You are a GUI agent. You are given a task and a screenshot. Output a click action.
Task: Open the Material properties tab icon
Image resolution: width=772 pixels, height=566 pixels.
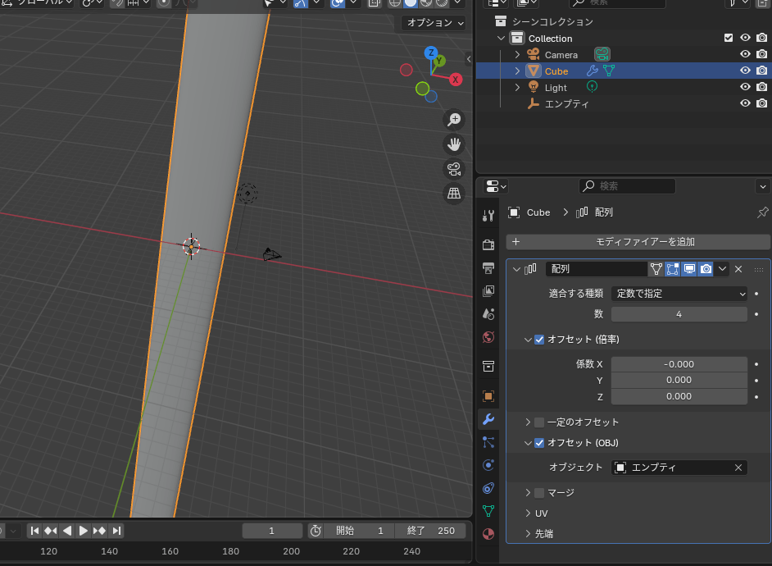click(x=488, y=534)
